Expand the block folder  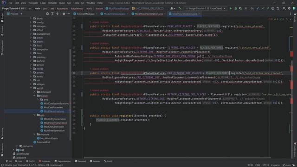point(31,19)
